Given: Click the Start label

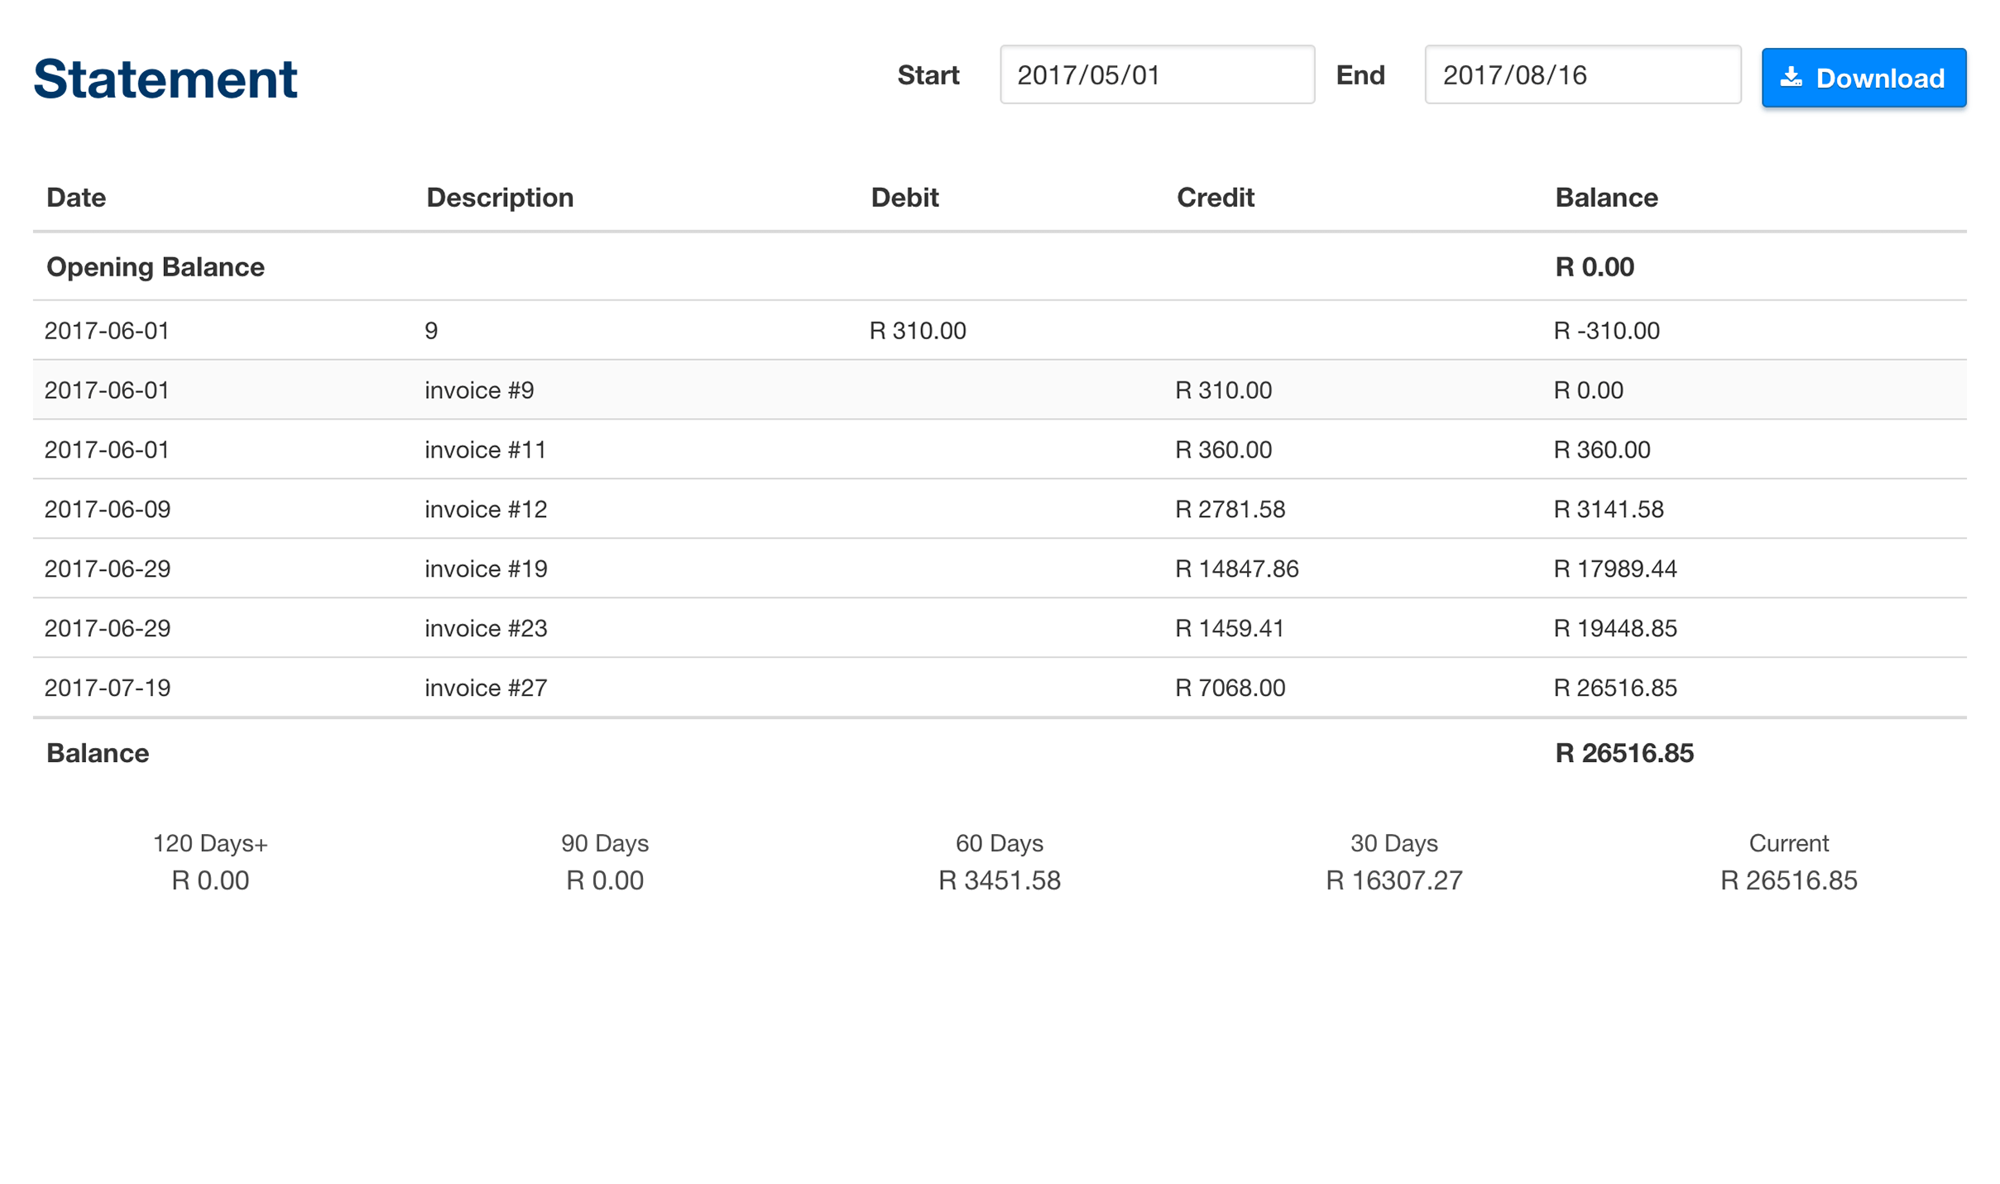Looking at the screenshot, I should click(928, 75).
